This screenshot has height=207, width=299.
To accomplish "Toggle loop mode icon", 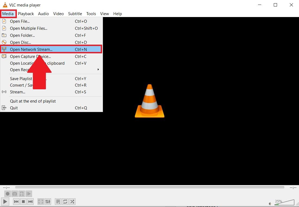I will click(65, 202).
